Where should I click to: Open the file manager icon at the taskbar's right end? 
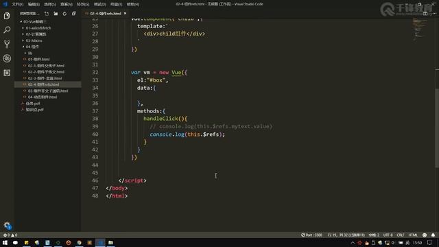point(110,242)
